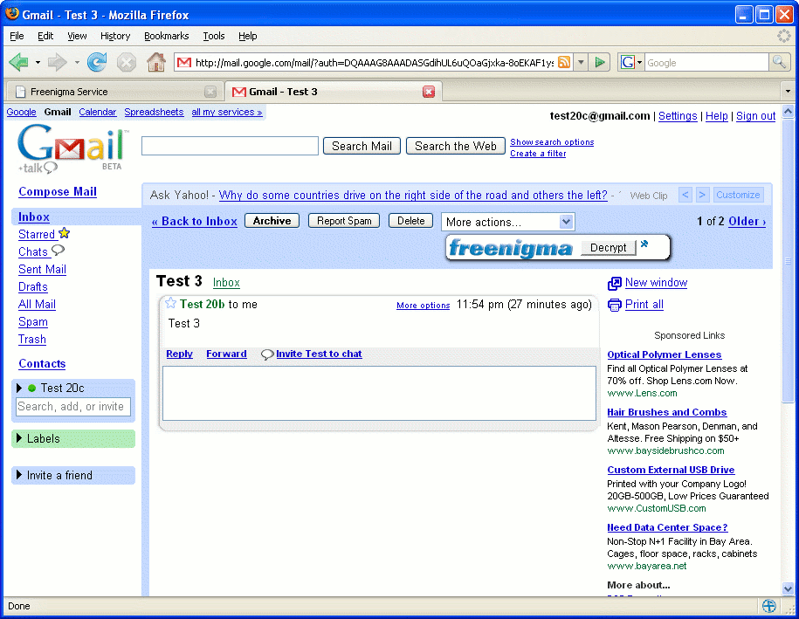The image size is (799, 619).
Task: Click the green online status dot
Action: pyautogui.click(x=31, y=389)
